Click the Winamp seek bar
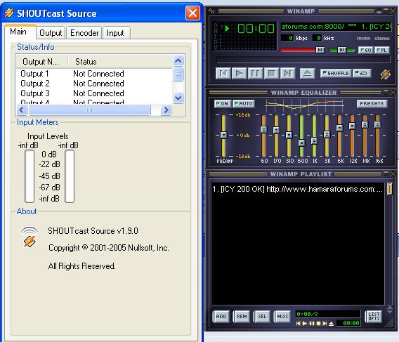399x342 pixels. click(303, 60)
